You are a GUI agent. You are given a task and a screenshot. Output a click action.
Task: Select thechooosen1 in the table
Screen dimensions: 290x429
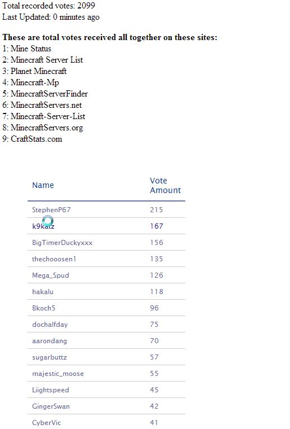tap(54, 259)
